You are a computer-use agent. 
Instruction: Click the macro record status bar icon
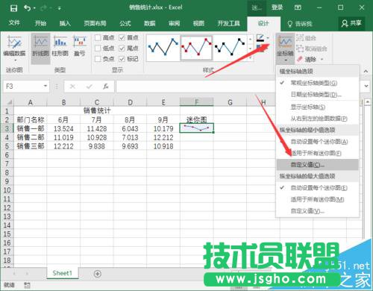point(27,285)
